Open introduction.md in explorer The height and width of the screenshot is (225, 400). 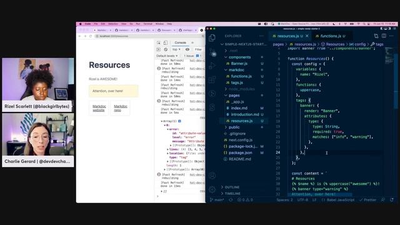click(244, 114)
